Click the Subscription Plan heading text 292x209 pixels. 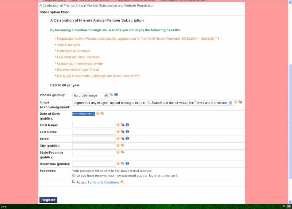coord(54,12)
